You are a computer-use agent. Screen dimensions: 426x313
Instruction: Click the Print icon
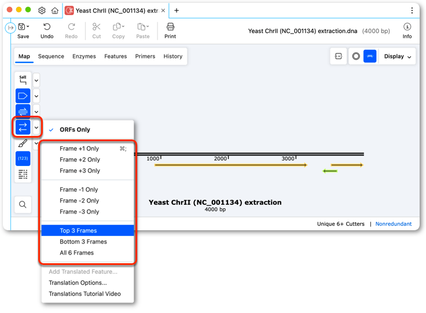click(170, 27)
